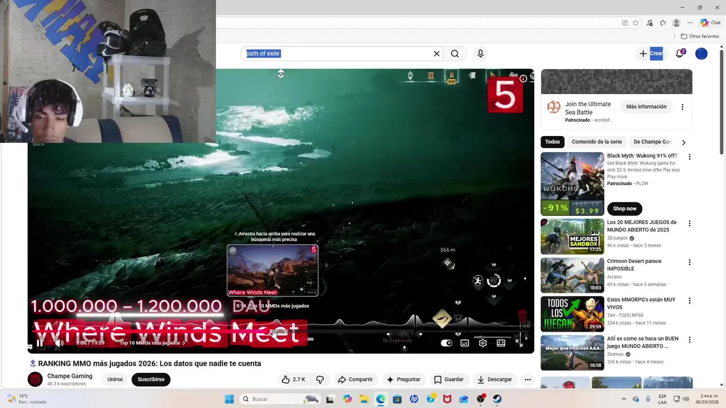Screen dimensions: 726x408
Task: Toggle the autoplay switch in player
Action: click(446, 343)
